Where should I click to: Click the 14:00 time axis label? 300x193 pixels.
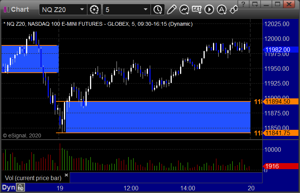point(188,188)
